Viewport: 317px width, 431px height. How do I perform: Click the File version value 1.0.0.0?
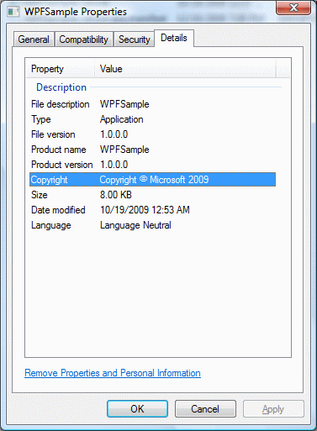tap(114, 134)
